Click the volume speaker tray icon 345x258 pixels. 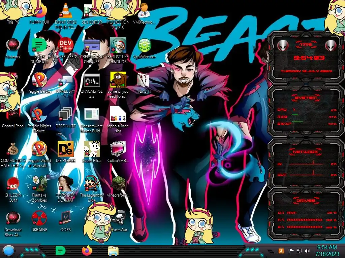(x=308, y=251)
